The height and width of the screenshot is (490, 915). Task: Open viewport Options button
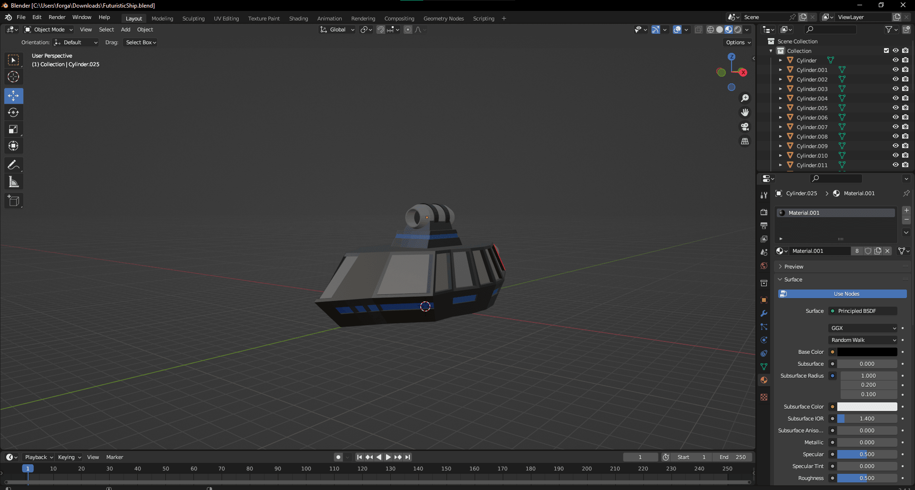coord(738,42)
